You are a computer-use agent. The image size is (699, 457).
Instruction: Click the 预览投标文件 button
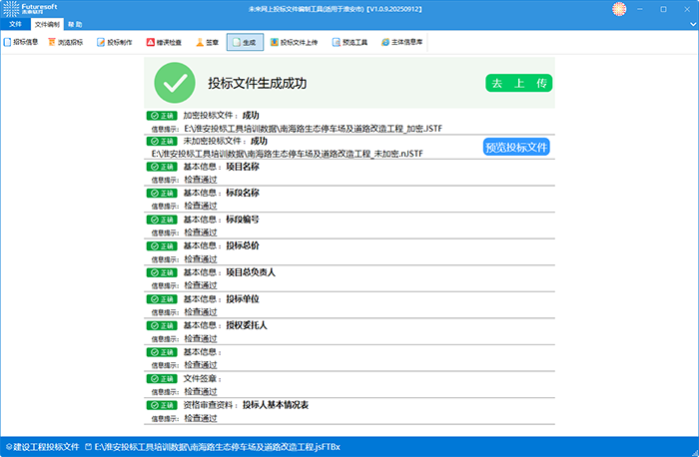516,147
